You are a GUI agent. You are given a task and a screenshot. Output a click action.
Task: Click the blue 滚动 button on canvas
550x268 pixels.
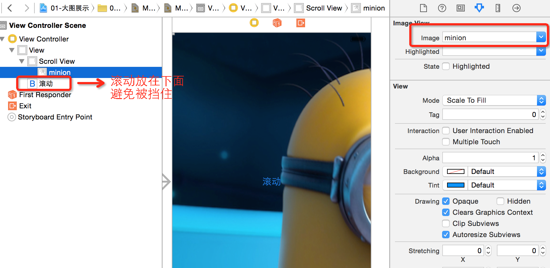[x=272, y=181]
